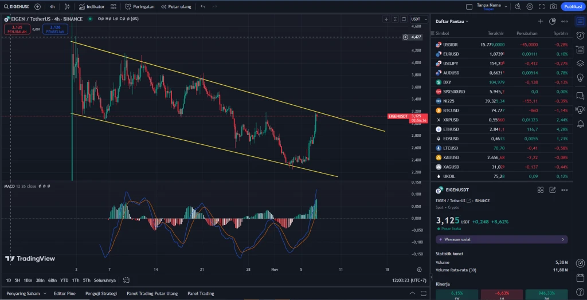Undo the last chart action
The height and width of the screenshot is (300, 587).
point(203,7)
